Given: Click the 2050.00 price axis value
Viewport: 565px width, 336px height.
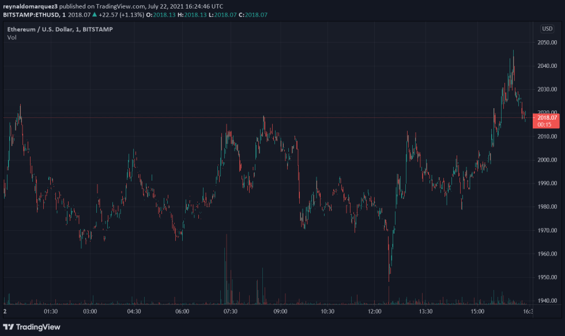Looking at the screenshot, I should click(547, 41).
